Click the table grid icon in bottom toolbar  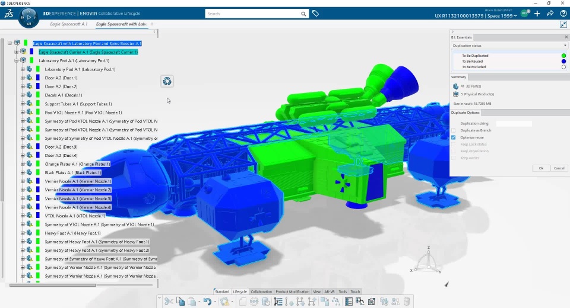tap(372, 301)
